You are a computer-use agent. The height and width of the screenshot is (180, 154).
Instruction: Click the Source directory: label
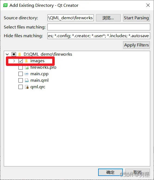point(21,18)
